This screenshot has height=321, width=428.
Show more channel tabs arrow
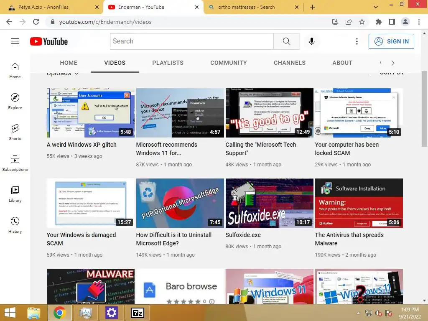click(x=393, y=63)
